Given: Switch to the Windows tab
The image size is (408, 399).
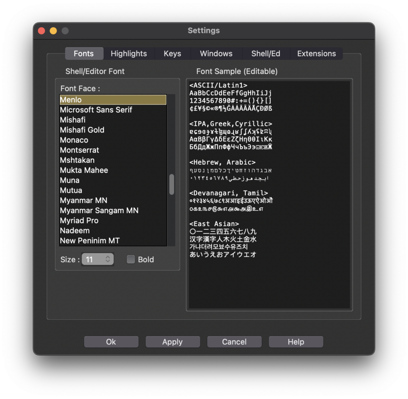Looking at the screenshot, I should 216,53.
